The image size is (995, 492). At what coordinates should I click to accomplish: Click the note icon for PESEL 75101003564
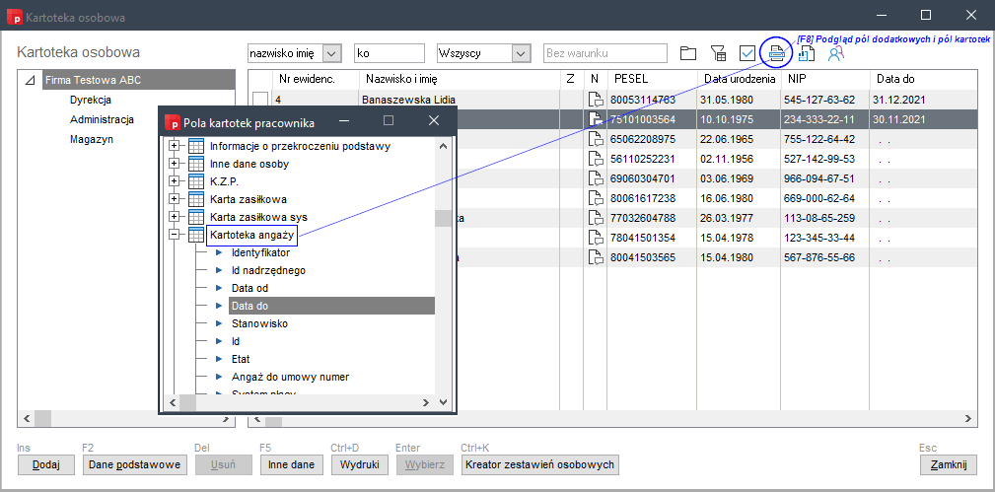(596, 119)
